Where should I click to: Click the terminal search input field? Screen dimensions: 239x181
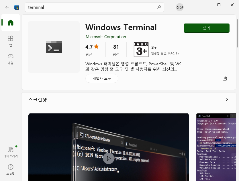[95, 7]
